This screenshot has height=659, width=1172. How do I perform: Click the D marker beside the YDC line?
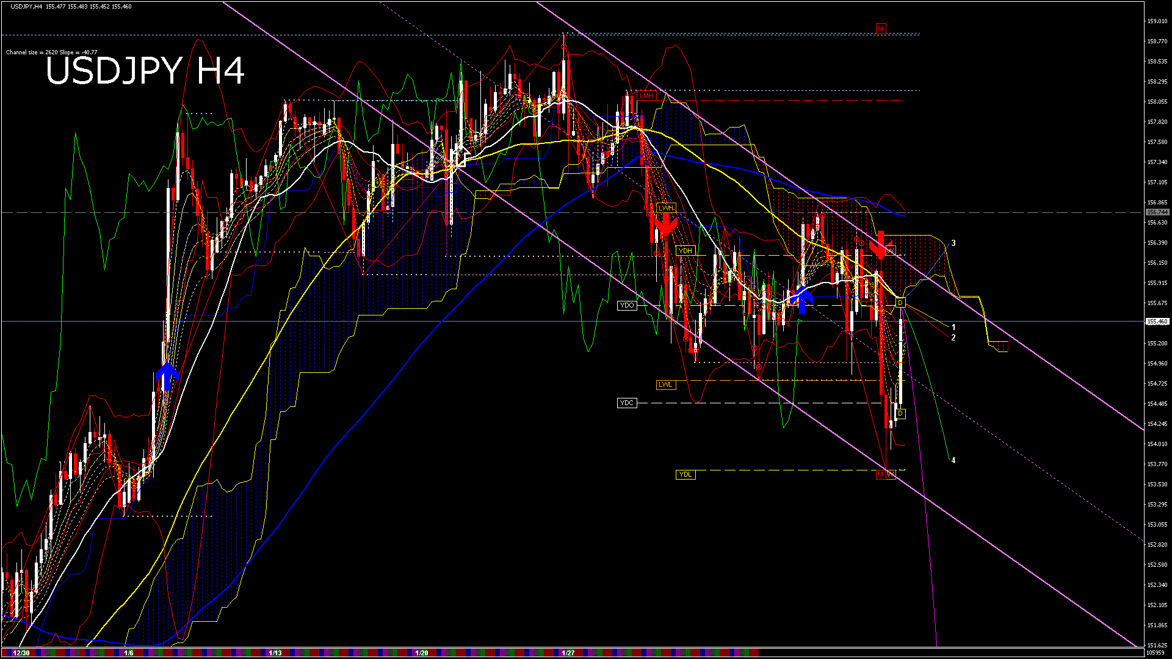900,414
